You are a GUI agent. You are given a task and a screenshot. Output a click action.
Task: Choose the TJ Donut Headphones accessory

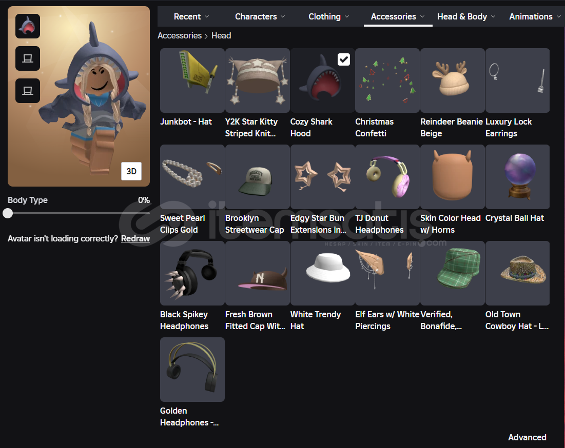click(x=387, y=177)
